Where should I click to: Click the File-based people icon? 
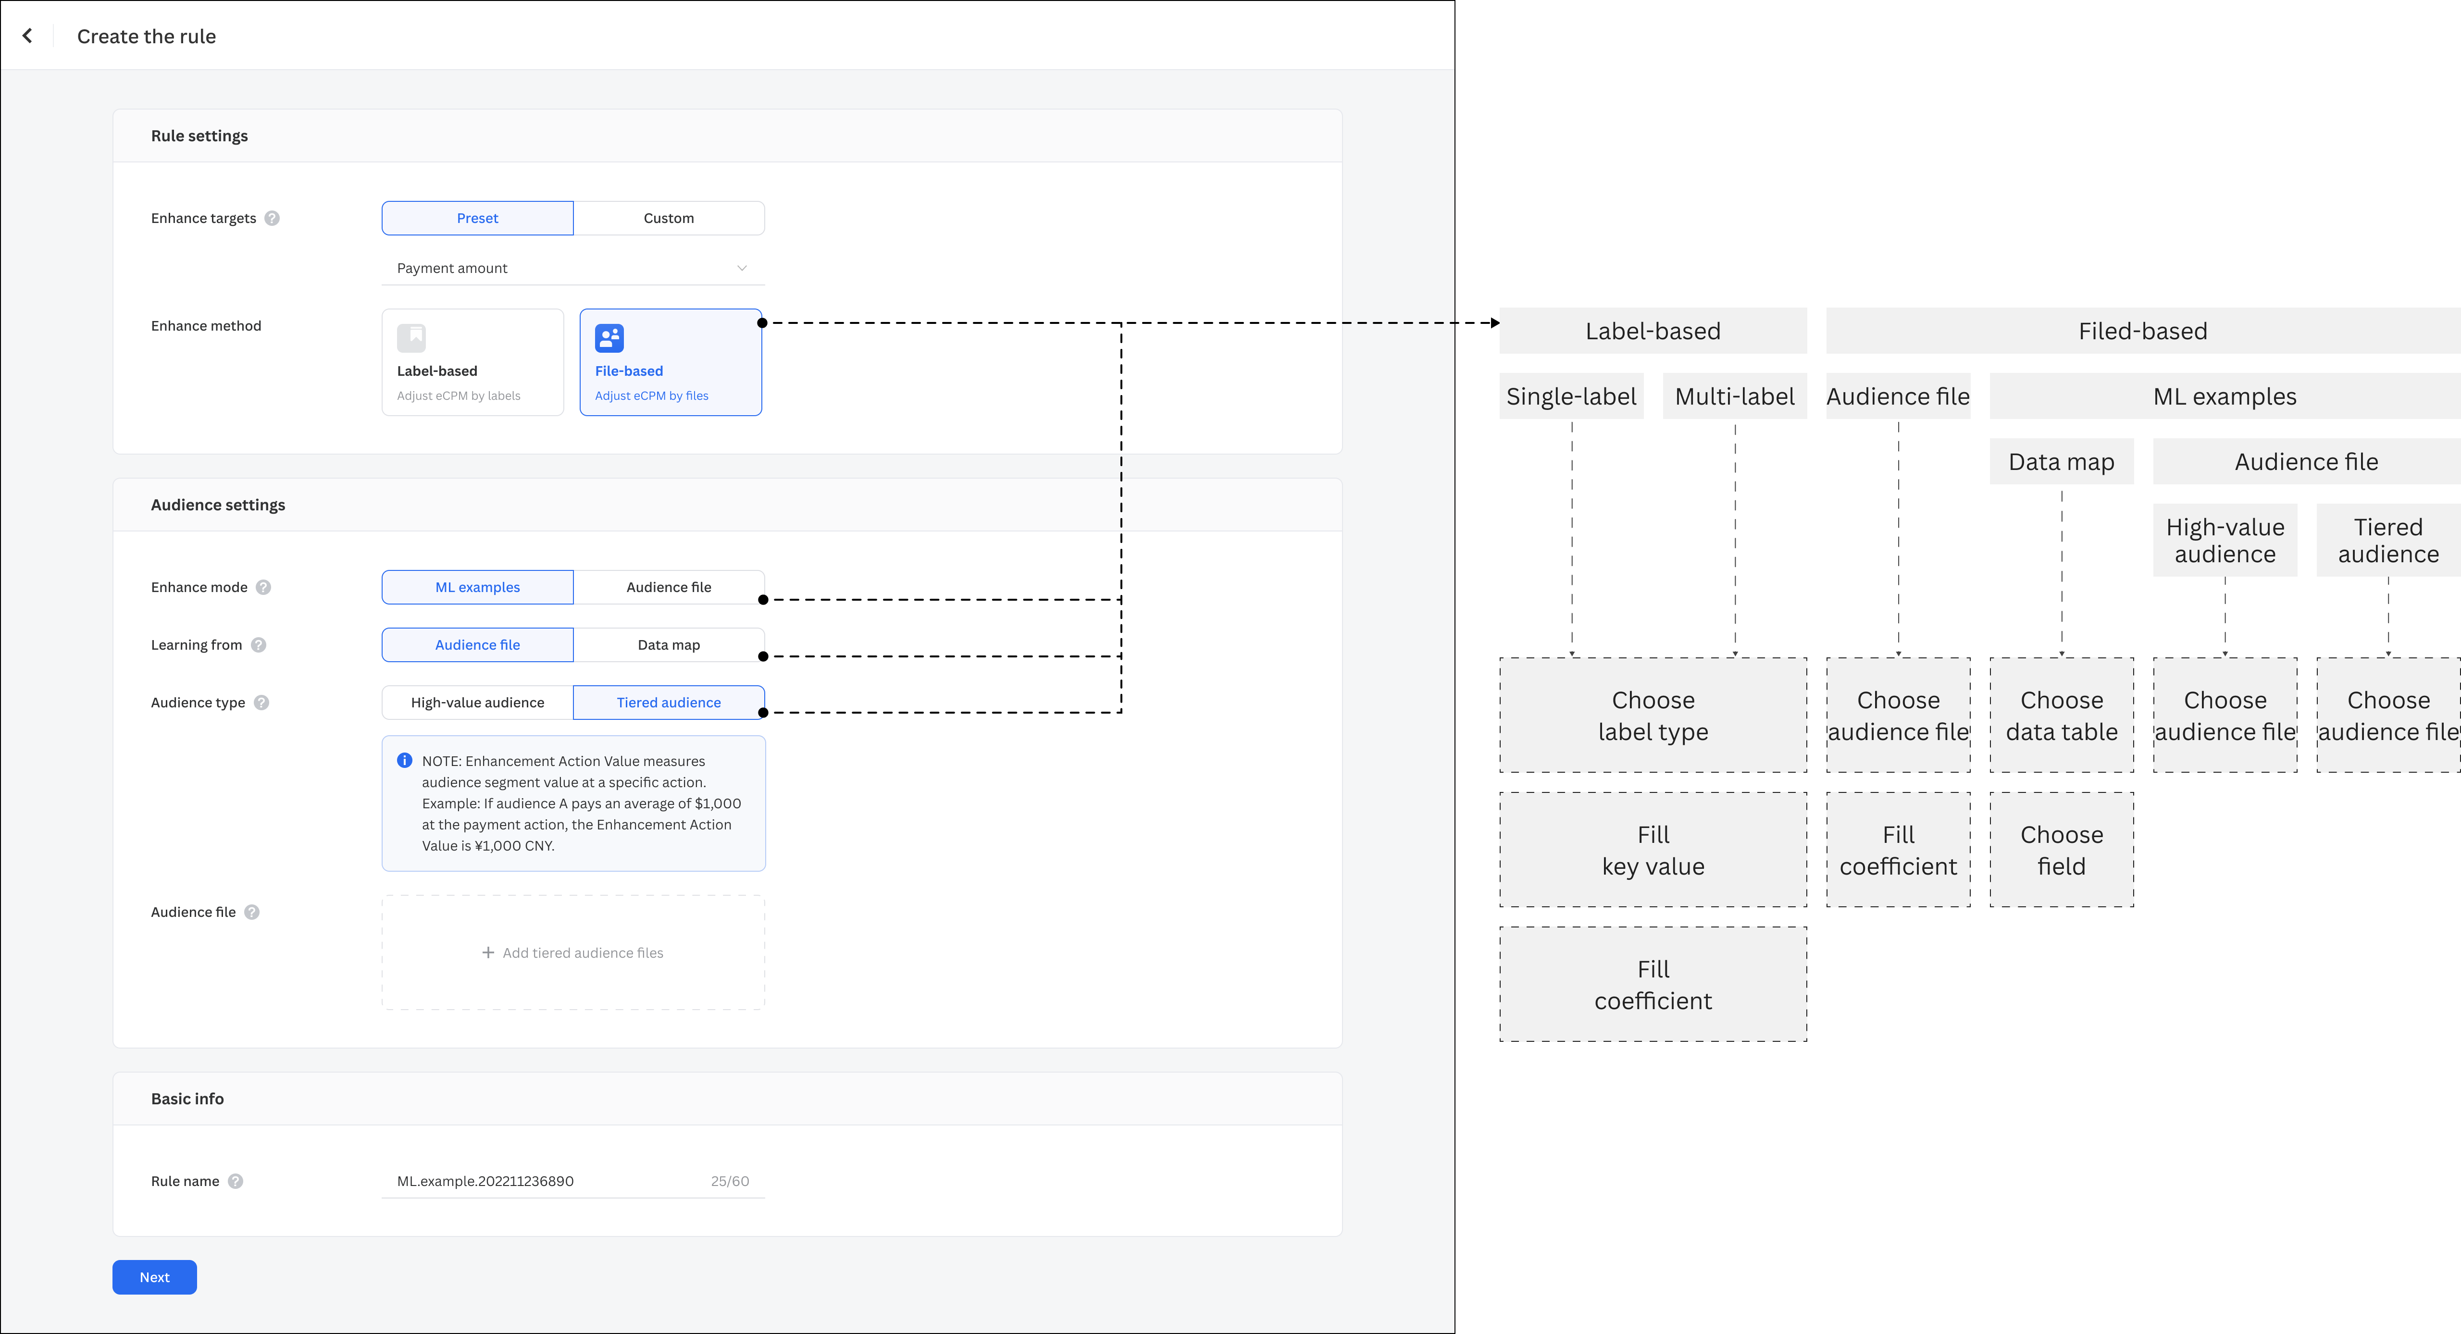pos(609,338)
